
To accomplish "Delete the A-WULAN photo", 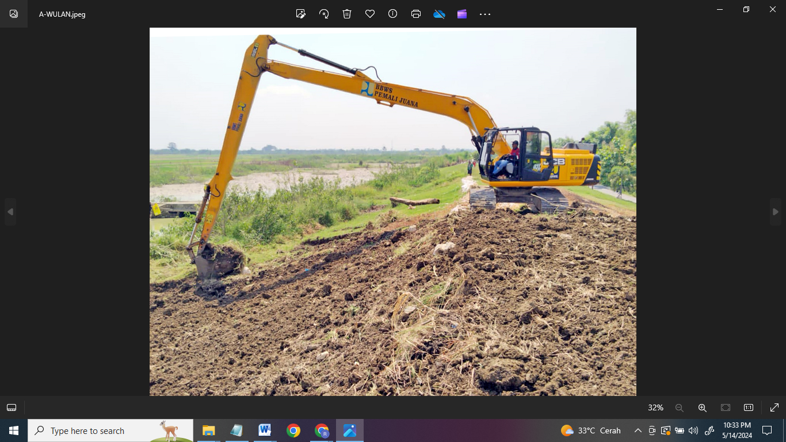I will (x=346, y=14).
